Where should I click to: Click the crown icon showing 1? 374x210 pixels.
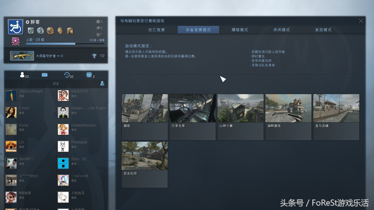[98, 34]
